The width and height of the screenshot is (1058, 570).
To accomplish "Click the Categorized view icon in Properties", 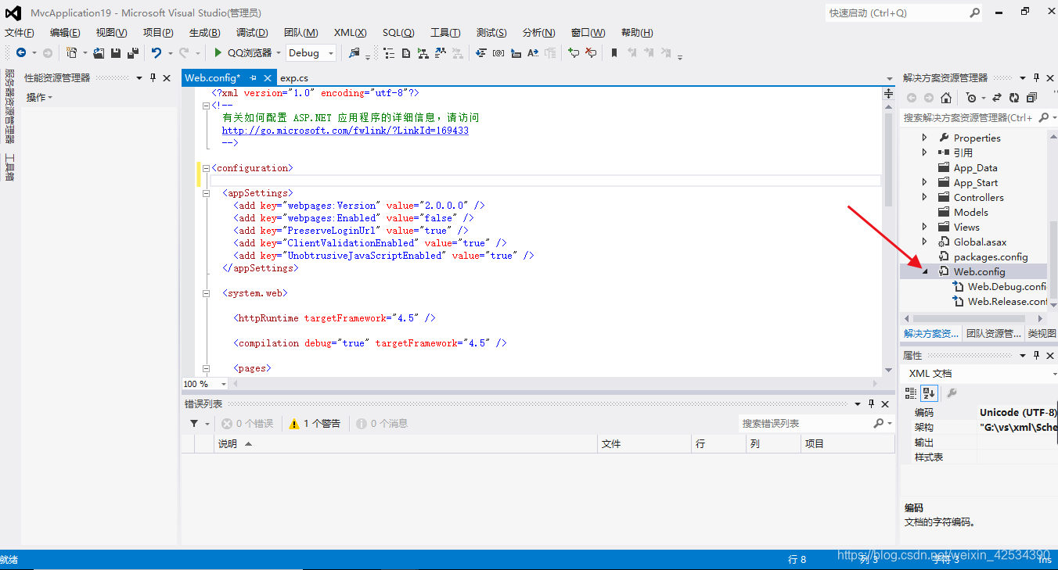I will click(x=911, y=393).
